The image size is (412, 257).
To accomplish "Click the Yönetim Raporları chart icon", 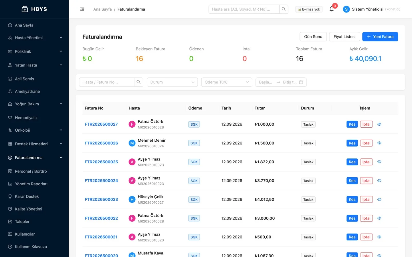I will pos(10,184).
